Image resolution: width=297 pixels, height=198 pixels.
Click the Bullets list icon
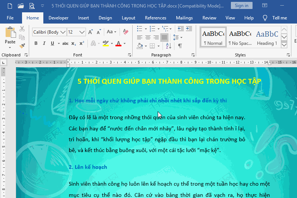tap(140, 29)
